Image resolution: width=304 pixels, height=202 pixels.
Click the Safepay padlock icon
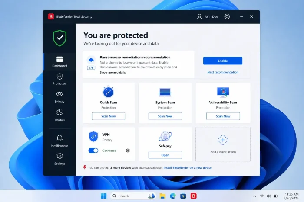(x=165, y=136)
